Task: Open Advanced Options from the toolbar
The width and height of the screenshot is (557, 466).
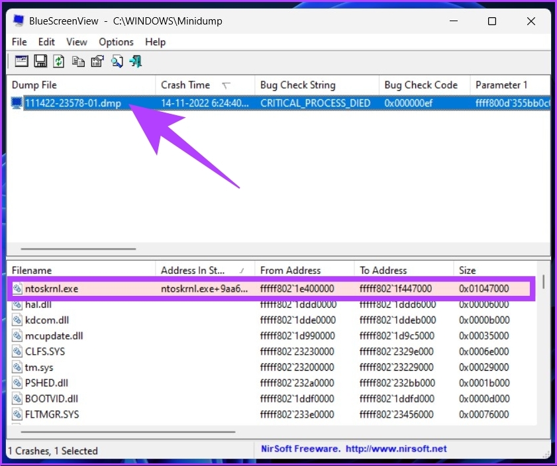Action: [21, 62]
